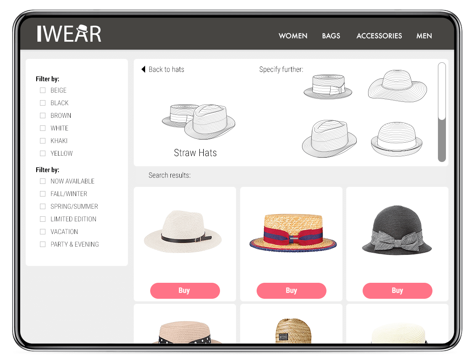This screenshot has height=364, width=472.
Task: Open the WOMEN menu
Action: [293, 36]
